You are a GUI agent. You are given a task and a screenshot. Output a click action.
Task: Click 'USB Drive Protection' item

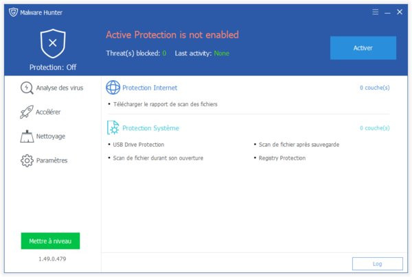[139, 145]
